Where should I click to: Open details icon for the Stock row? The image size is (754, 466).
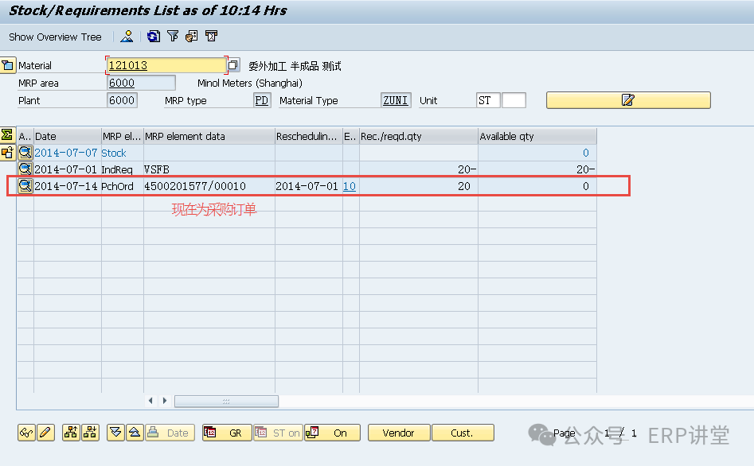[x=25, y=153]
